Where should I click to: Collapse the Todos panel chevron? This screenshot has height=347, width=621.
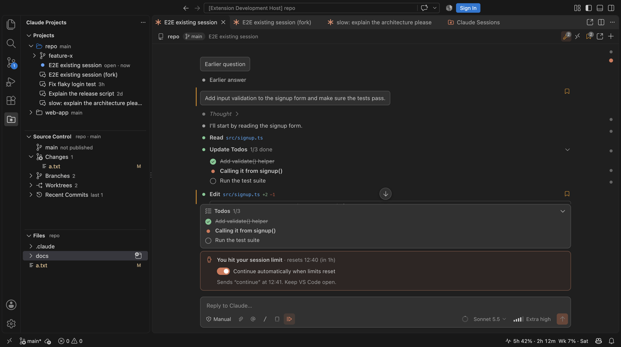(563, 211)
